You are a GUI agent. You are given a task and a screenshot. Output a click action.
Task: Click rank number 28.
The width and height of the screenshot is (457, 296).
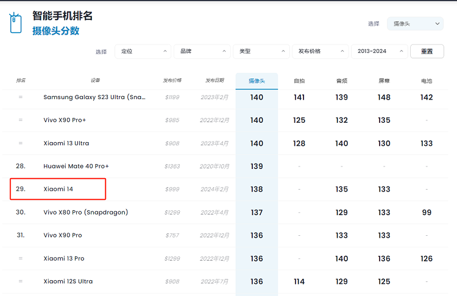pyautogui.click(x=21, y=166)
